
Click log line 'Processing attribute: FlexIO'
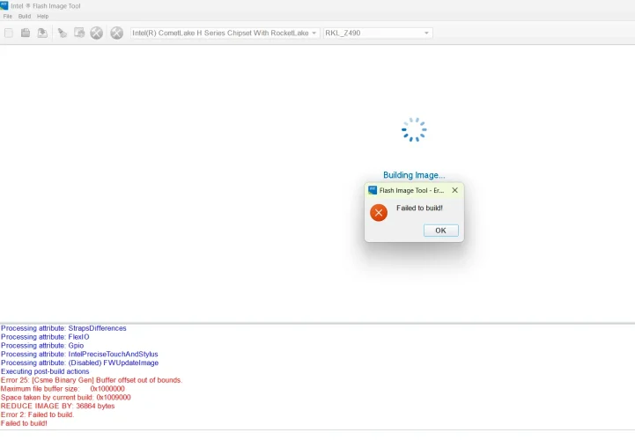coord(45,336)
